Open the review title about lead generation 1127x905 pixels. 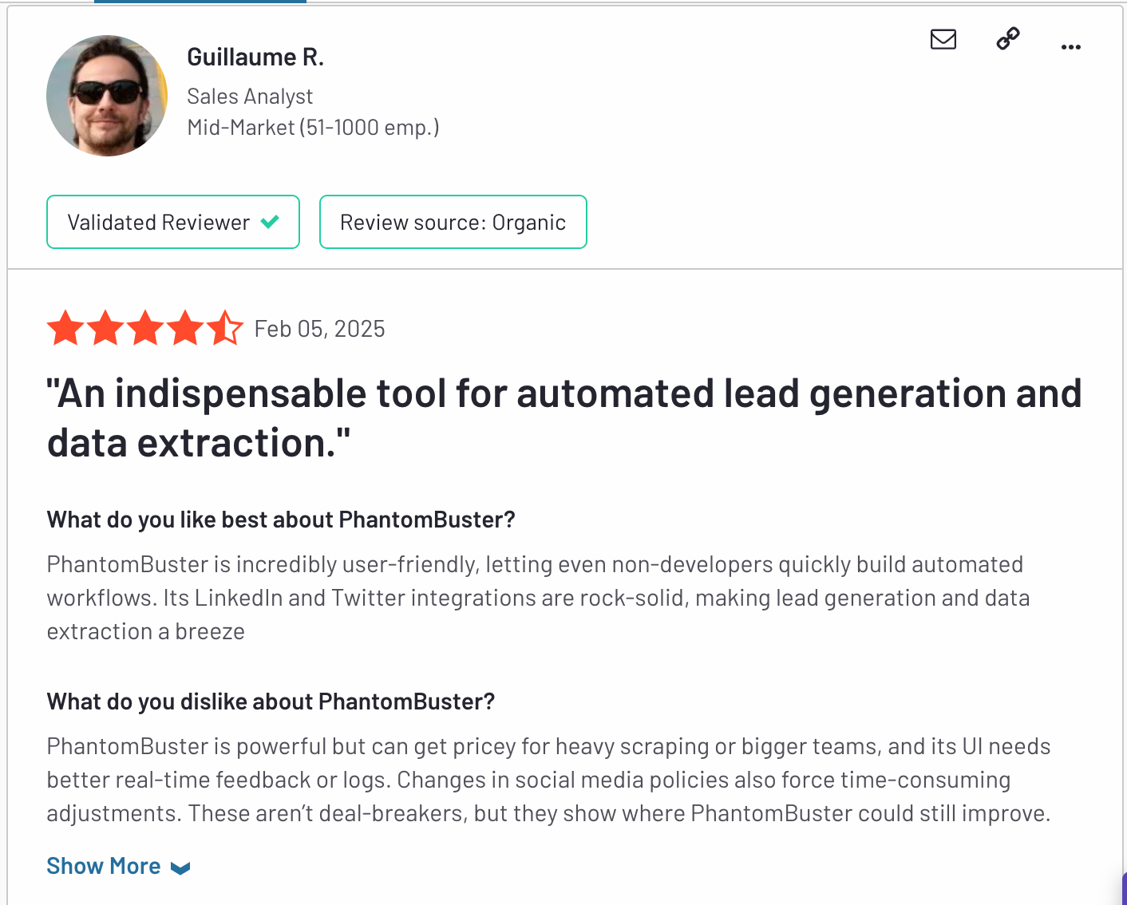click(564, 418)
